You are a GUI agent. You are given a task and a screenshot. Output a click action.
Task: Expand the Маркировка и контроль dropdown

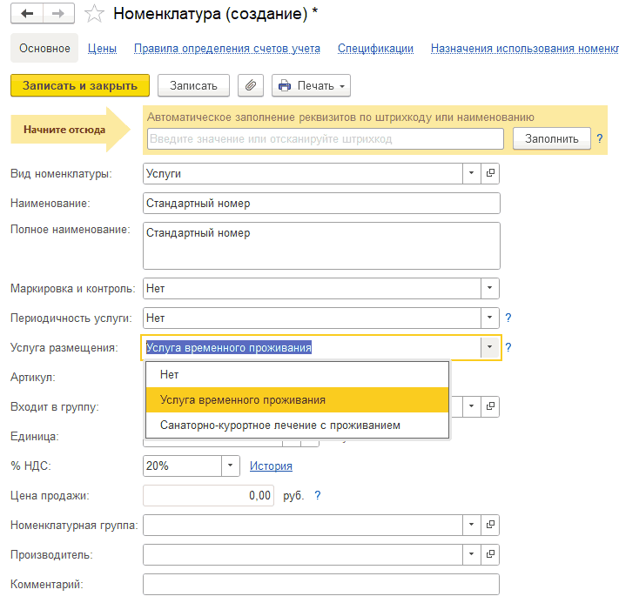pos(490,288)
